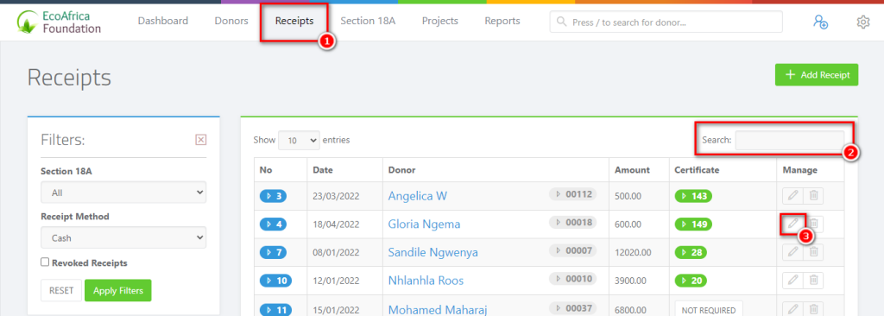Viewport: 884px width, 316px height.
Task: Edit Nhlanhla Roos receipt with pencil icon
Action: 792,281
